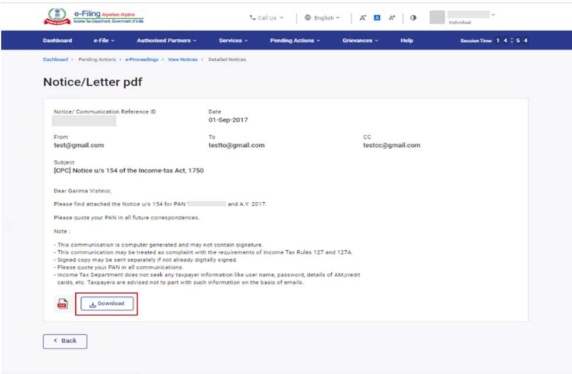572x374 pixels.
Task: Expand the user account menu chevron
Action: coord(493,14)
